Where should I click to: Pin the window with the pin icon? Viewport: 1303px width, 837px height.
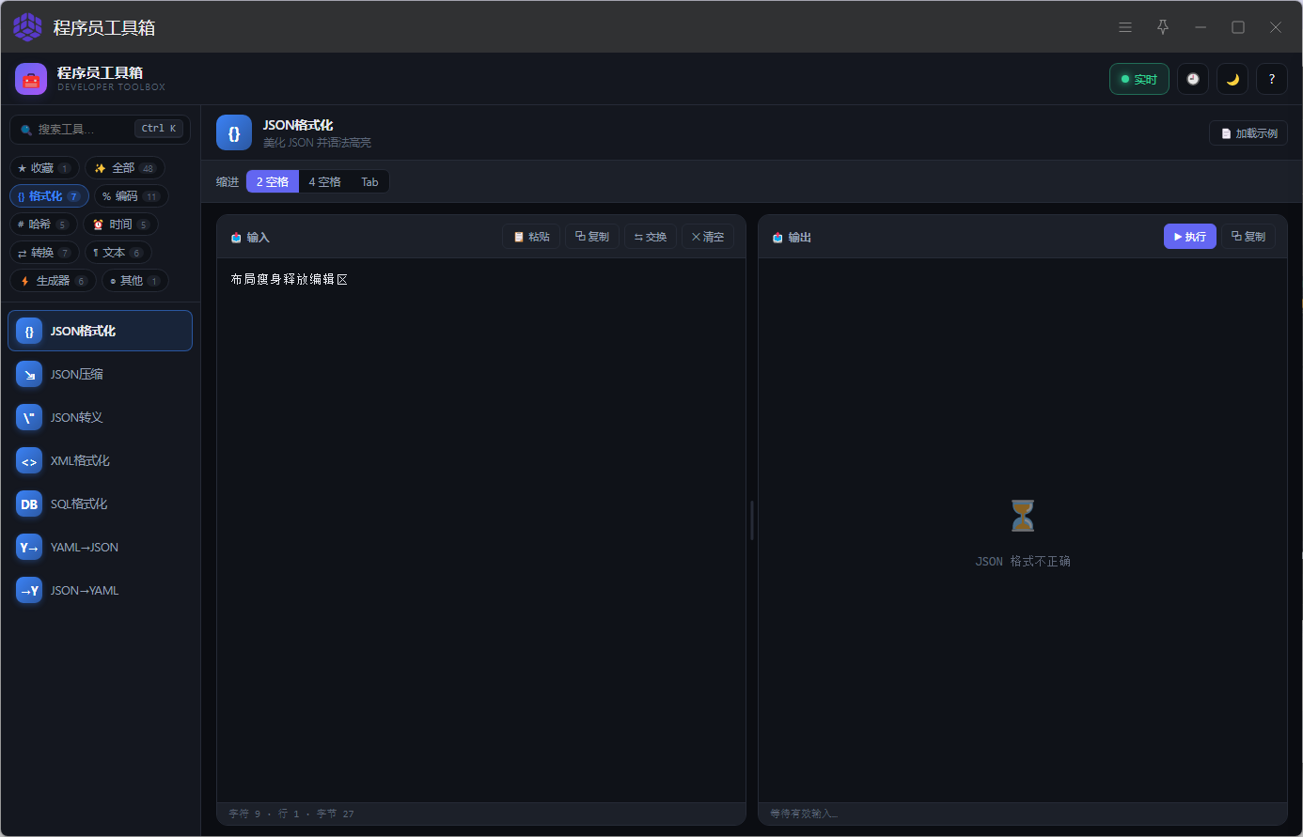click(1163, 27)
